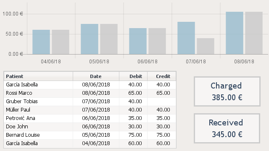
Task: Click the blue charged bar for 06/06/18
Action: coord(138,41)
